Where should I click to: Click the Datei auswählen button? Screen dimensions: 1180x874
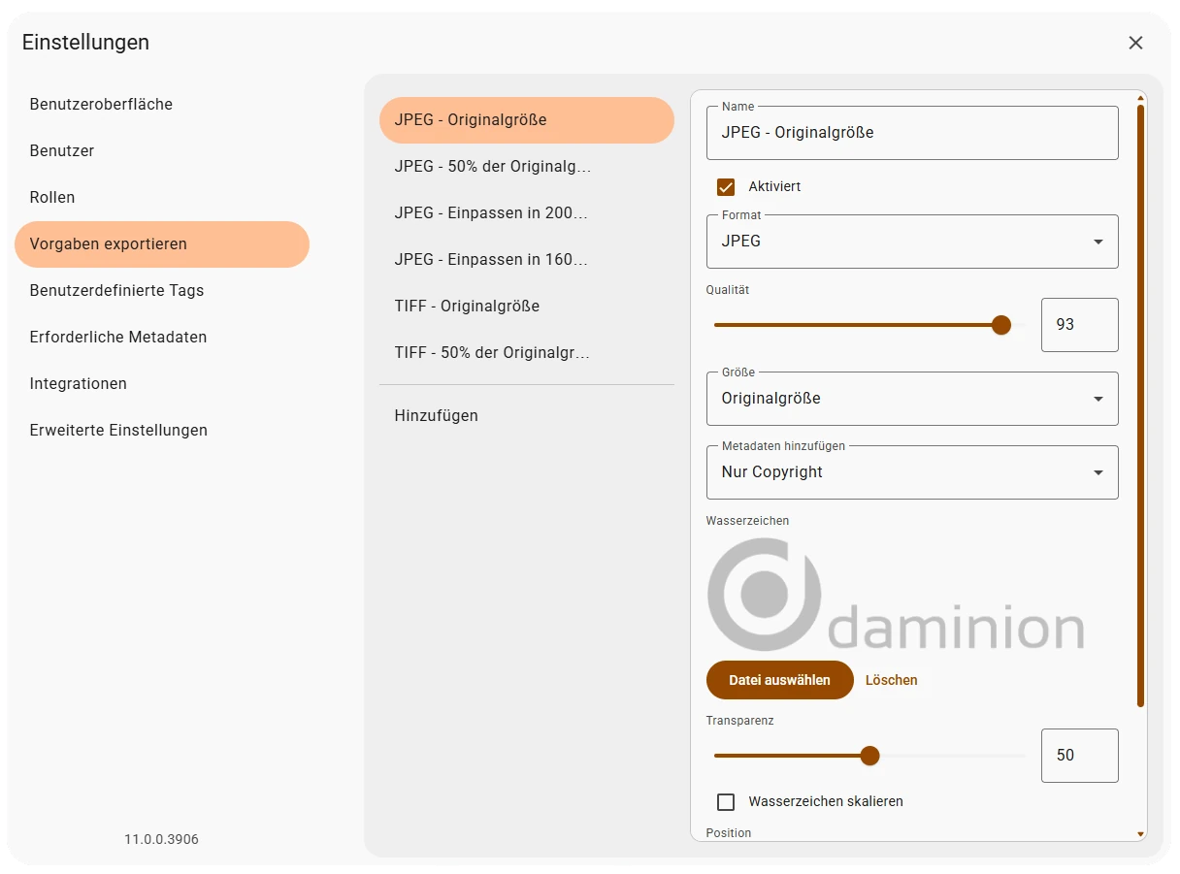point(780,680)
